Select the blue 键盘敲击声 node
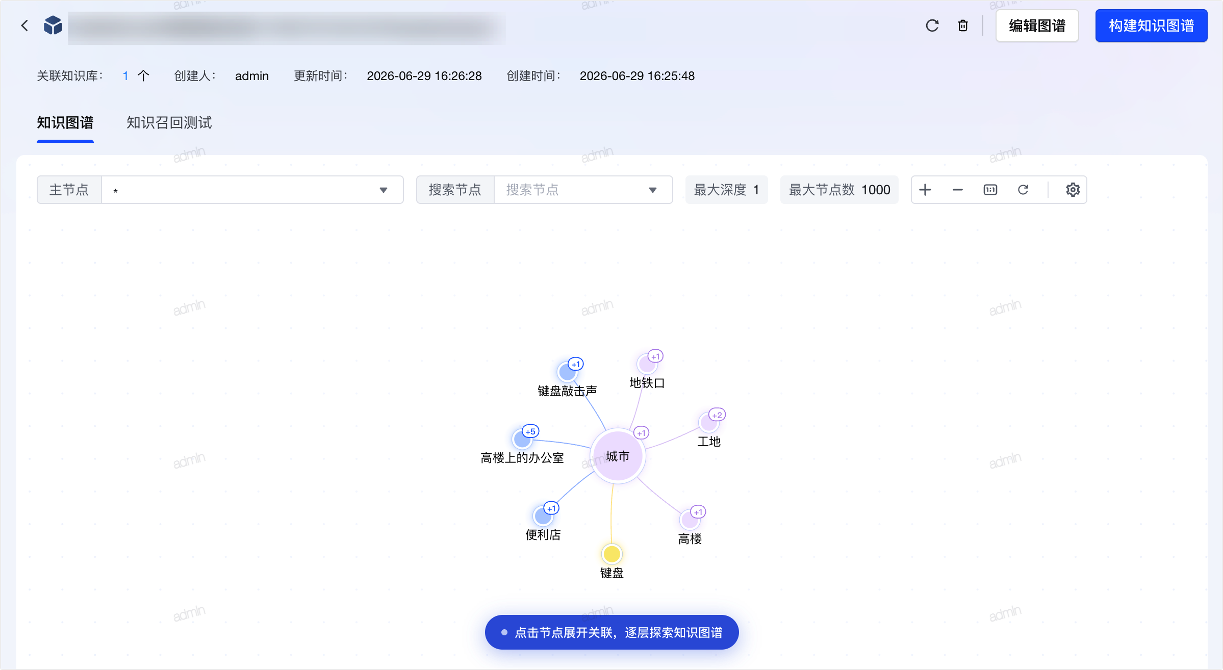The image size is (1223, 670). coord(567,372)
